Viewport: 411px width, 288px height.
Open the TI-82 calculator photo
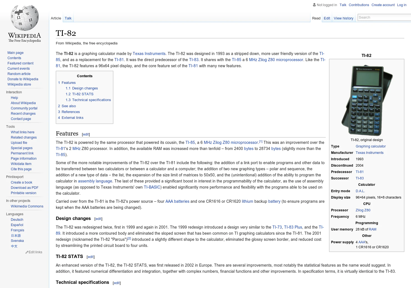[367, 100]
